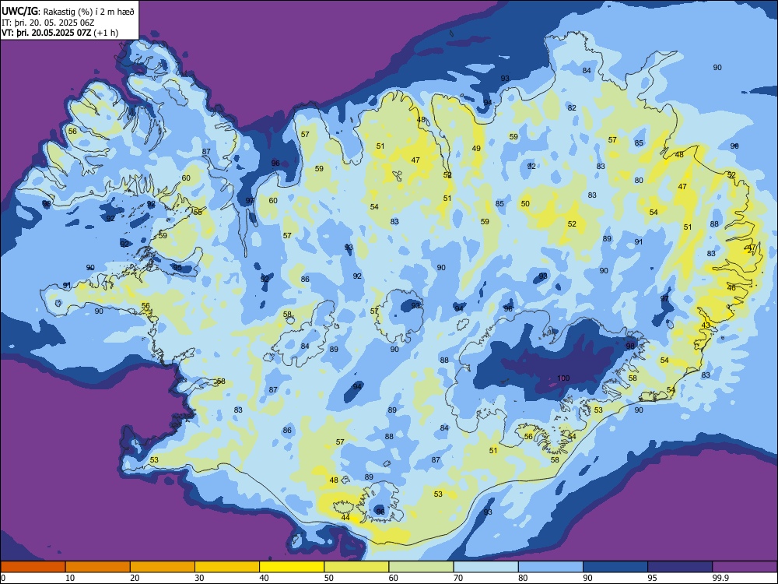Click the 'IT: þri. 20. 05. 2025 06Z' line
Image resolution: width=778 pixels, height=584 pixels.
click(x=48, y=23)
